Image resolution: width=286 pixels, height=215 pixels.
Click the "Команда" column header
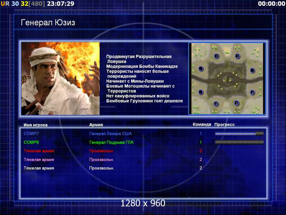click(x=202, y=124)
